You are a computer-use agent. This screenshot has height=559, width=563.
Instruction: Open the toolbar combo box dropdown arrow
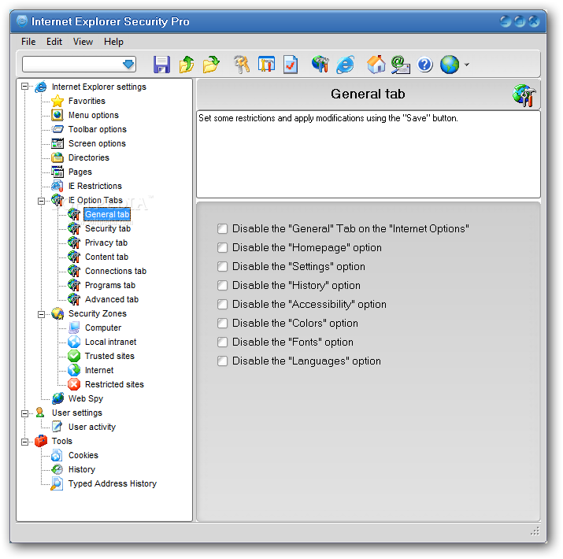coord(128,65)
